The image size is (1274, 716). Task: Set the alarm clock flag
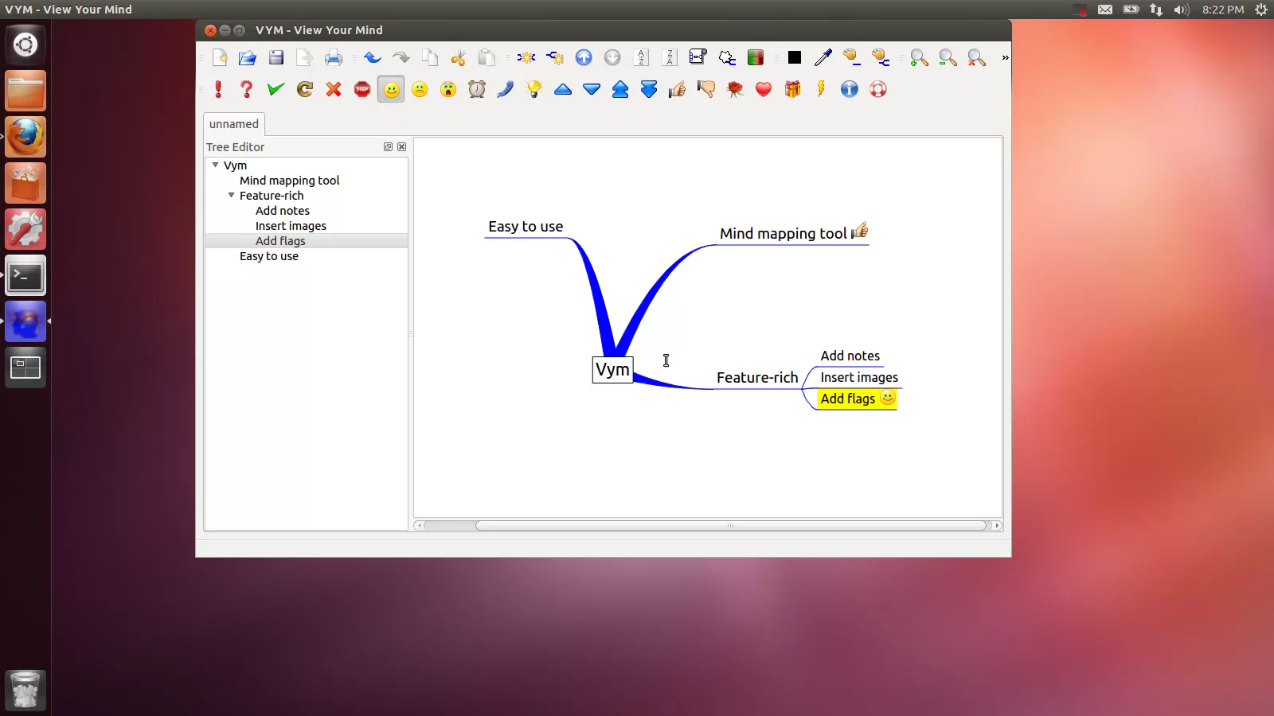pos(477,89)
